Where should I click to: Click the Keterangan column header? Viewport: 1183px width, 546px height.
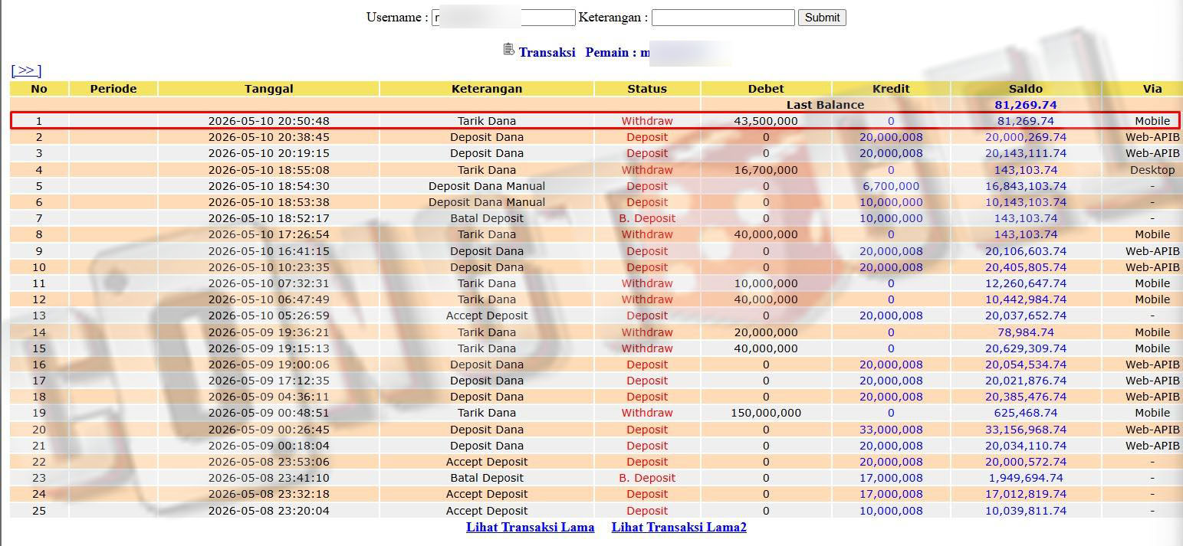coord(487,89)
